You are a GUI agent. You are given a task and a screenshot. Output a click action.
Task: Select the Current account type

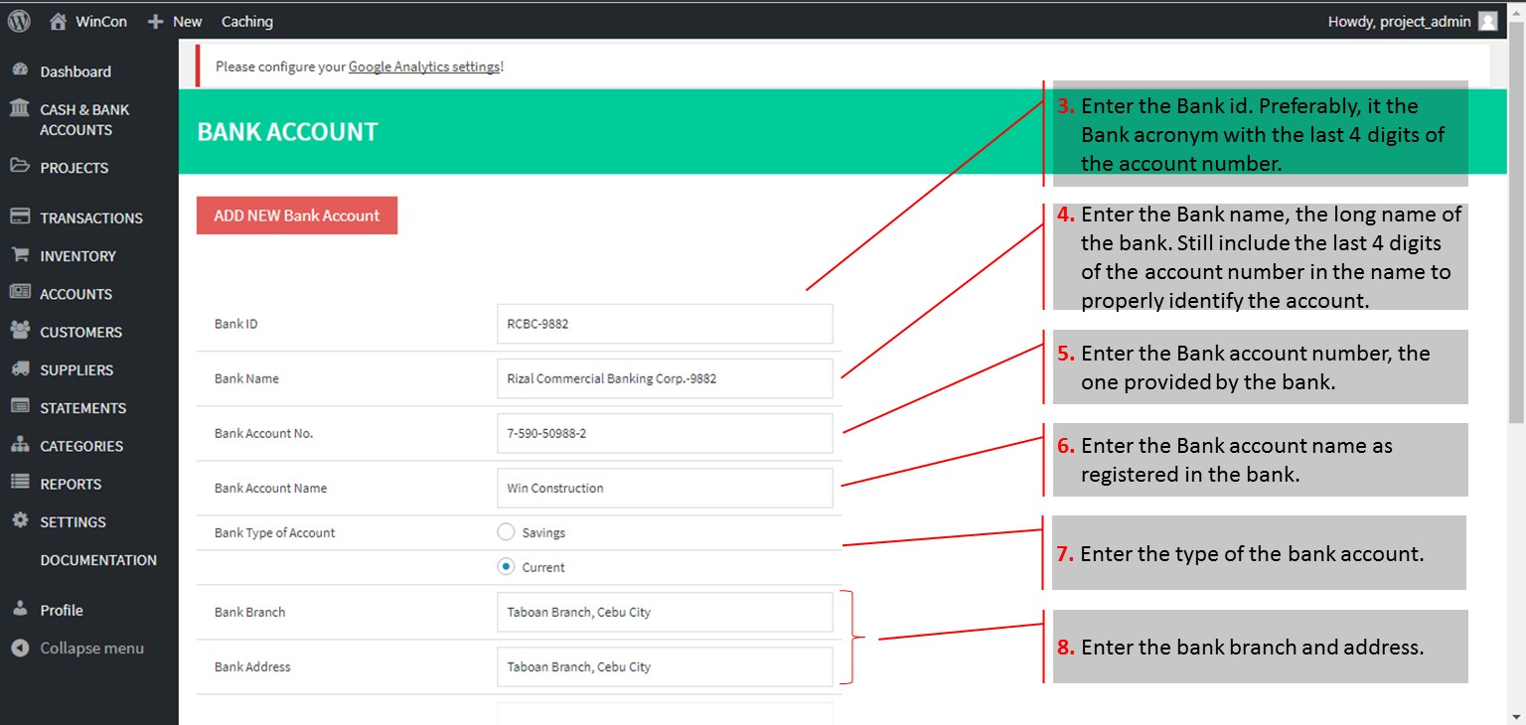pos(506,567)
